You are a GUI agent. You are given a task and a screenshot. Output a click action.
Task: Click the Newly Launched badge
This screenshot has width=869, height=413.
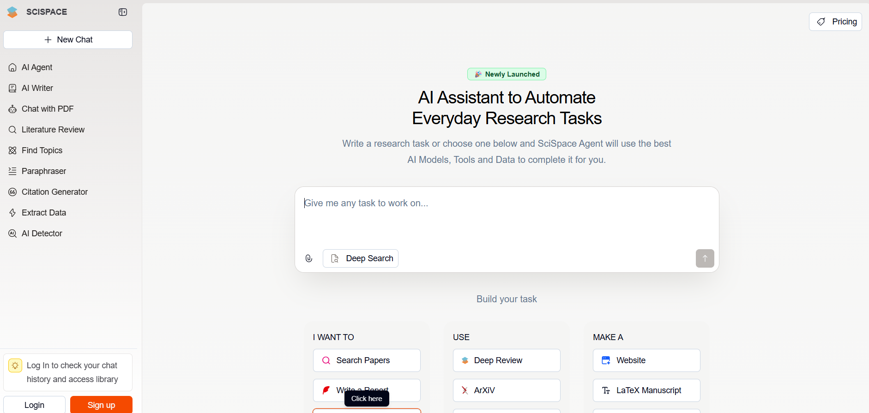tap(507, 74)
